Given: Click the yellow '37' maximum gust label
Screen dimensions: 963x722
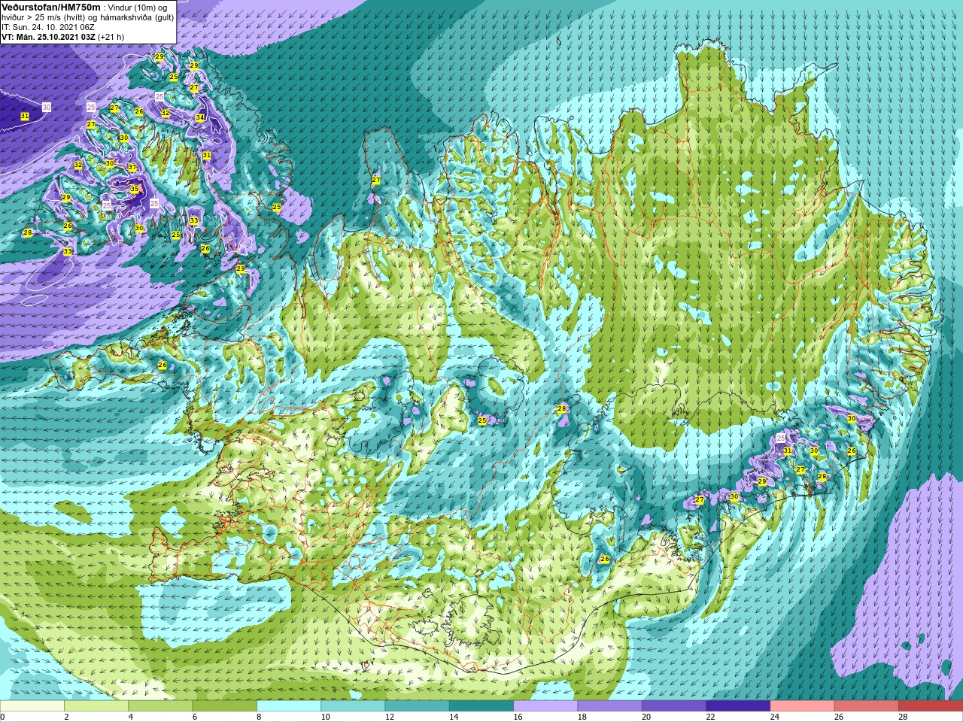Looking at the screenshot, I should (132, 168).
